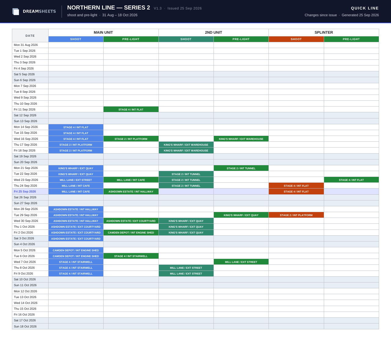Image resolution: width=391 pixels, height=344 pixels.
Task: Click Splinter shoot "STAGE 2 / INT PLATFORM" on Tue 29 Sep
Action: [296, 215]
